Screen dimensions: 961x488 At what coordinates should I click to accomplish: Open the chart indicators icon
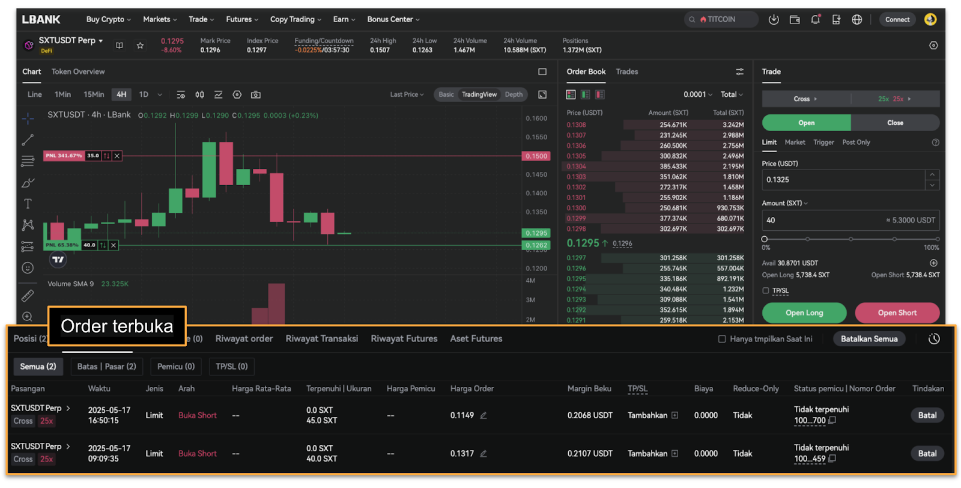click(218, 95)
